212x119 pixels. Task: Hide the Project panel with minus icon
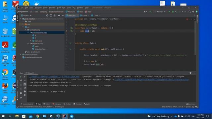coord(63,16)
